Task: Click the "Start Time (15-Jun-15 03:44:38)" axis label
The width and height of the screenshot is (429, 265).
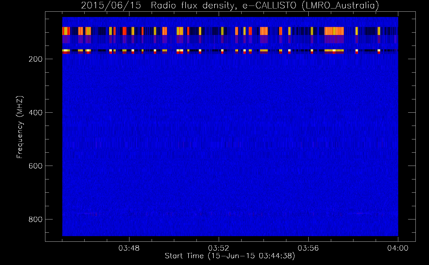Action: 230,256
